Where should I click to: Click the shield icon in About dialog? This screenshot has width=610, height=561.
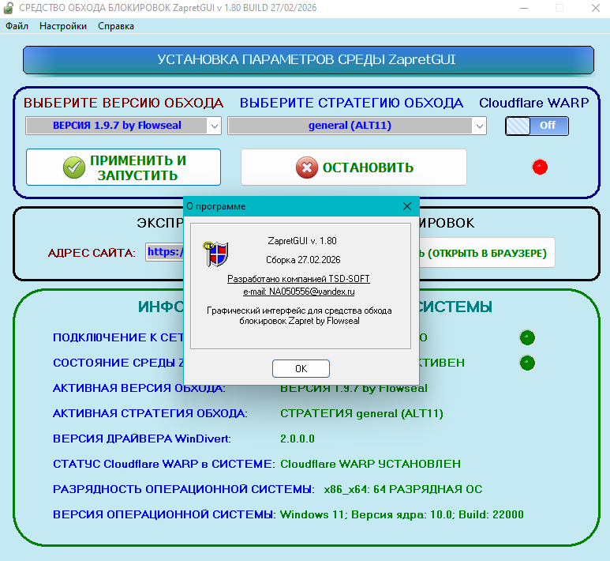pyautogui.click(x=217, y=254)
